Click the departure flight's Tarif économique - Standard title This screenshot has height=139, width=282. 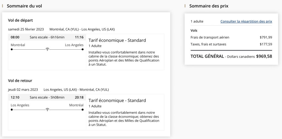click(x=117, y=40)
